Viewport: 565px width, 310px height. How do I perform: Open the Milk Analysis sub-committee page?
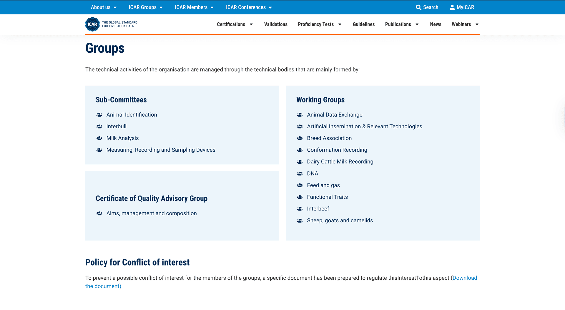tap(122, 138)
